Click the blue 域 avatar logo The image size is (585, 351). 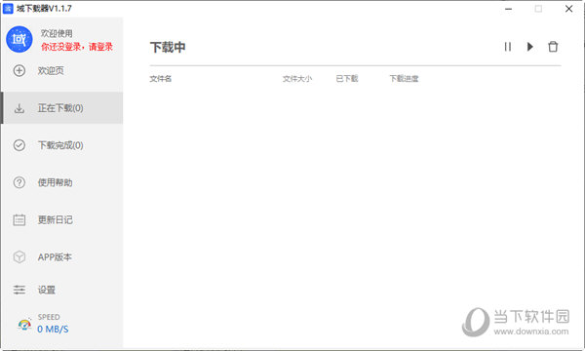(x=19, y=39)
